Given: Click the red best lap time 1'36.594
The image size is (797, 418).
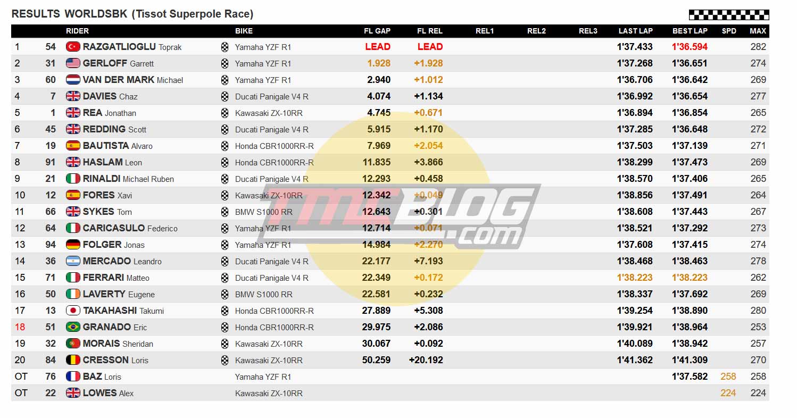Looking at the screenshot, I should click(x=690, y=47).
